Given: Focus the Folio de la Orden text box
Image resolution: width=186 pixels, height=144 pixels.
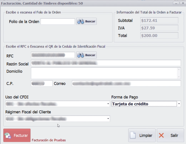Looking at the screenshot, I should [x=58, y=21].
